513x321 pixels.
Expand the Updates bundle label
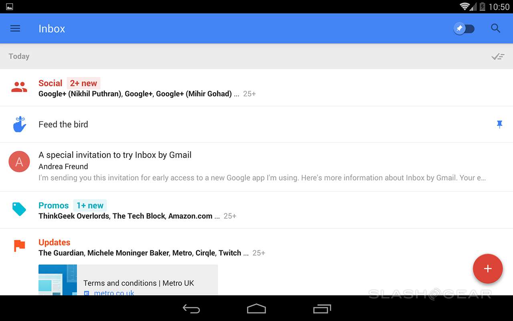[x=55, y=242]
